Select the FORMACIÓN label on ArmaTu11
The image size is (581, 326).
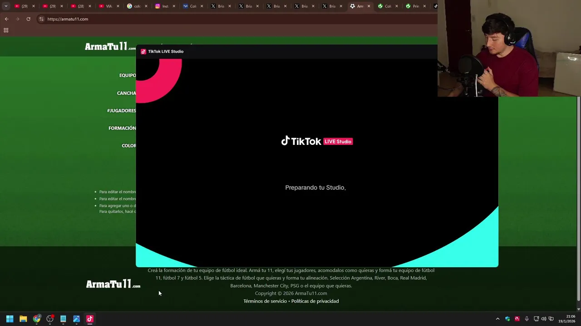(122, 128)
